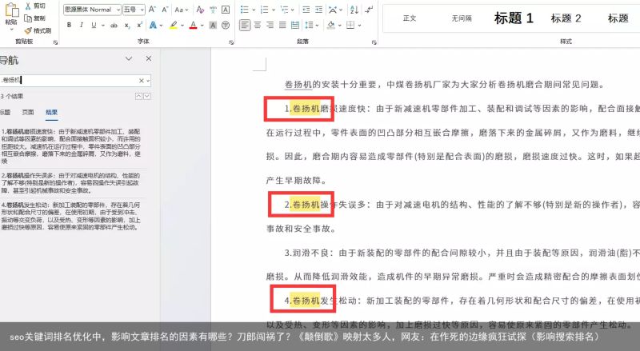Go to next search result arrow
Image resolution: width=640 pixels, height=351 pixels.
(x=147, y=96)
